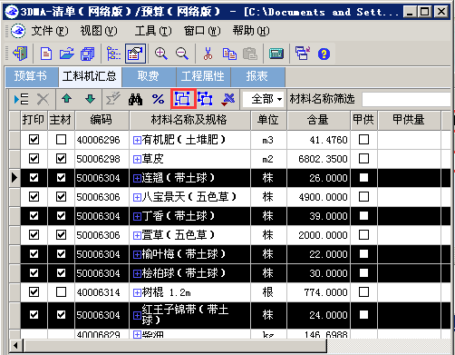Search materials with the binoculars icon
Image resolution: width=455 pixels, height=355 pixels.
(135, 99)
